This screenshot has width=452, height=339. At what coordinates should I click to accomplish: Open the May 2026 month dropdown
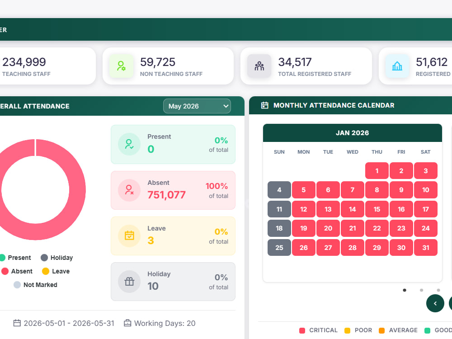pyautogui.click(x=197, y=106)
